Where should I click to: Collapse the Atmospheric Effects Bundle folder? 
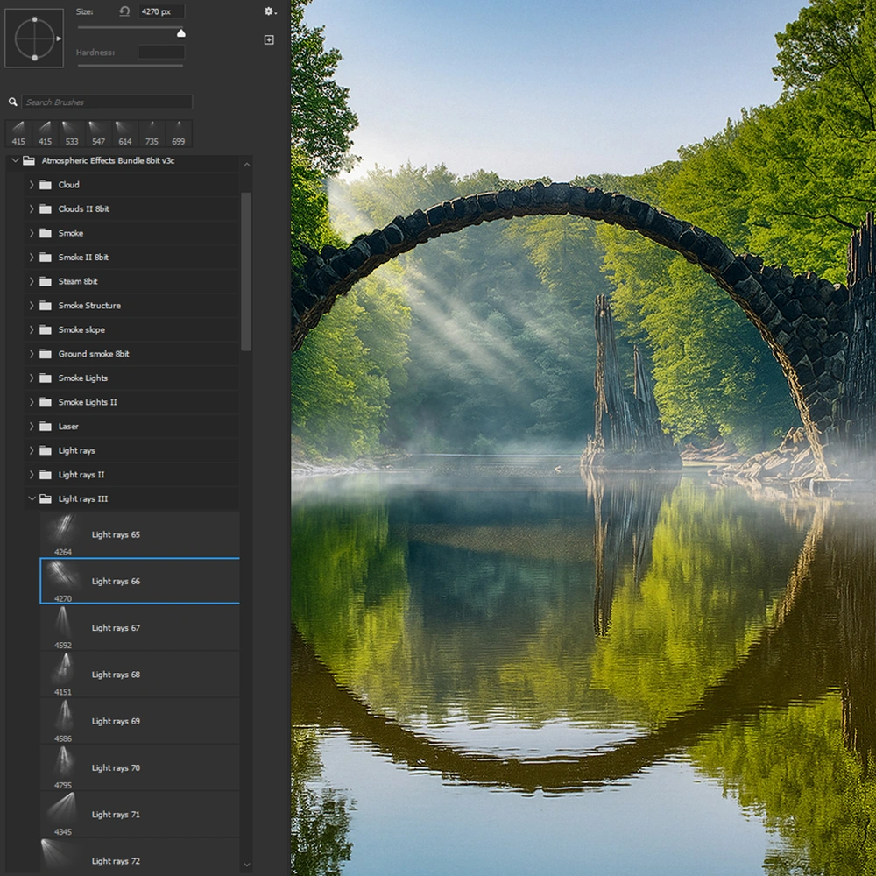[x=15, y=161]
